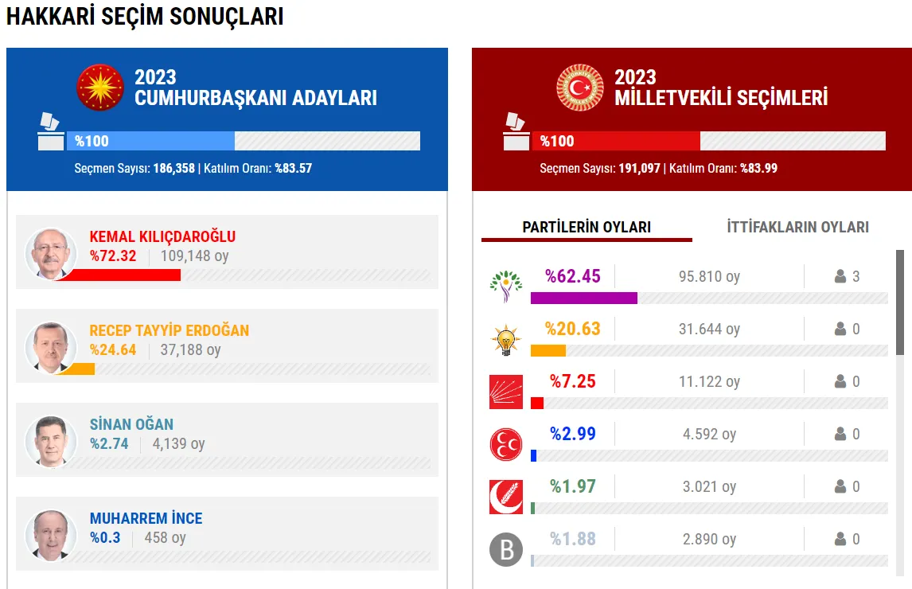Click Muharrem İnce's portrait photo
The image size is (912, 589).
tap(51, 535)
